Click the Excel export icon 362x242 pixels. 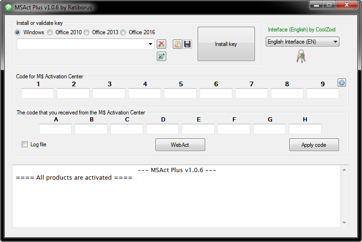(162, 56)
